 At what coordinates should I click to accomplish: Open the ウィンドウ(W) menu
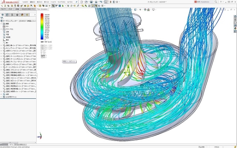click(61, 2)
